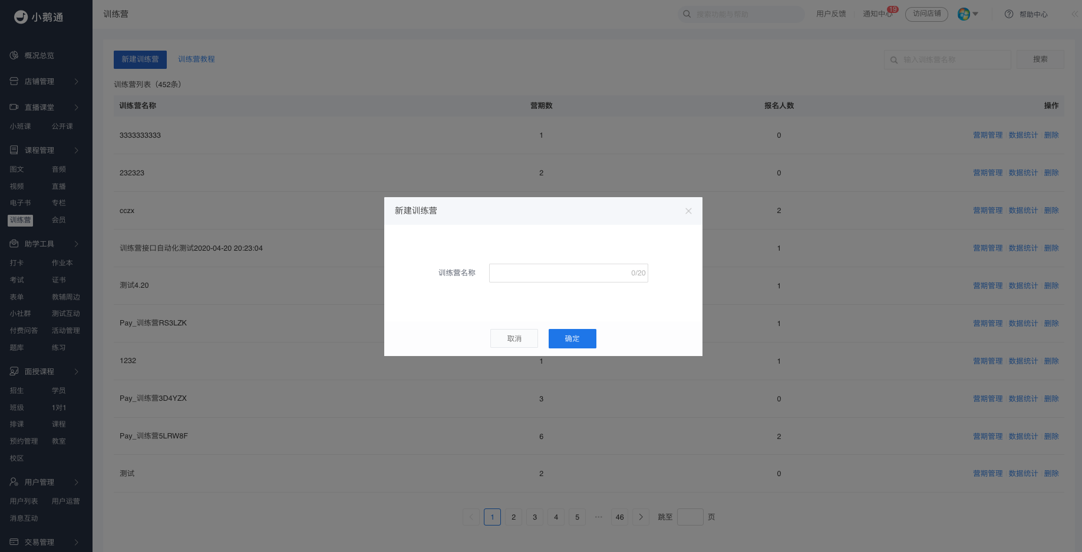
Task: Expand the 课程管理 chevron
Action: pyautogui.click(x=77, y=150)
